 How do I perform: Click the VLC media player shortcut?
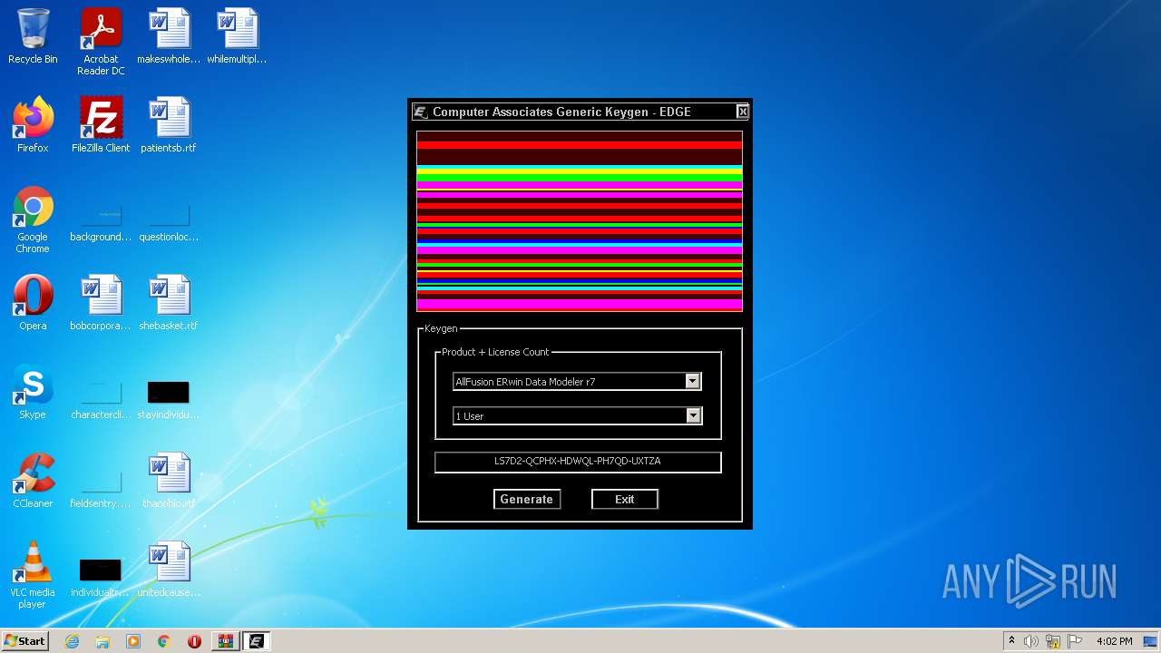point(33,575)
